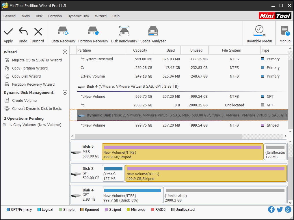Click the partition list horizontal scrollbar
The width and height of the screenshot is (294, 220).
click(x=159, y=136)
